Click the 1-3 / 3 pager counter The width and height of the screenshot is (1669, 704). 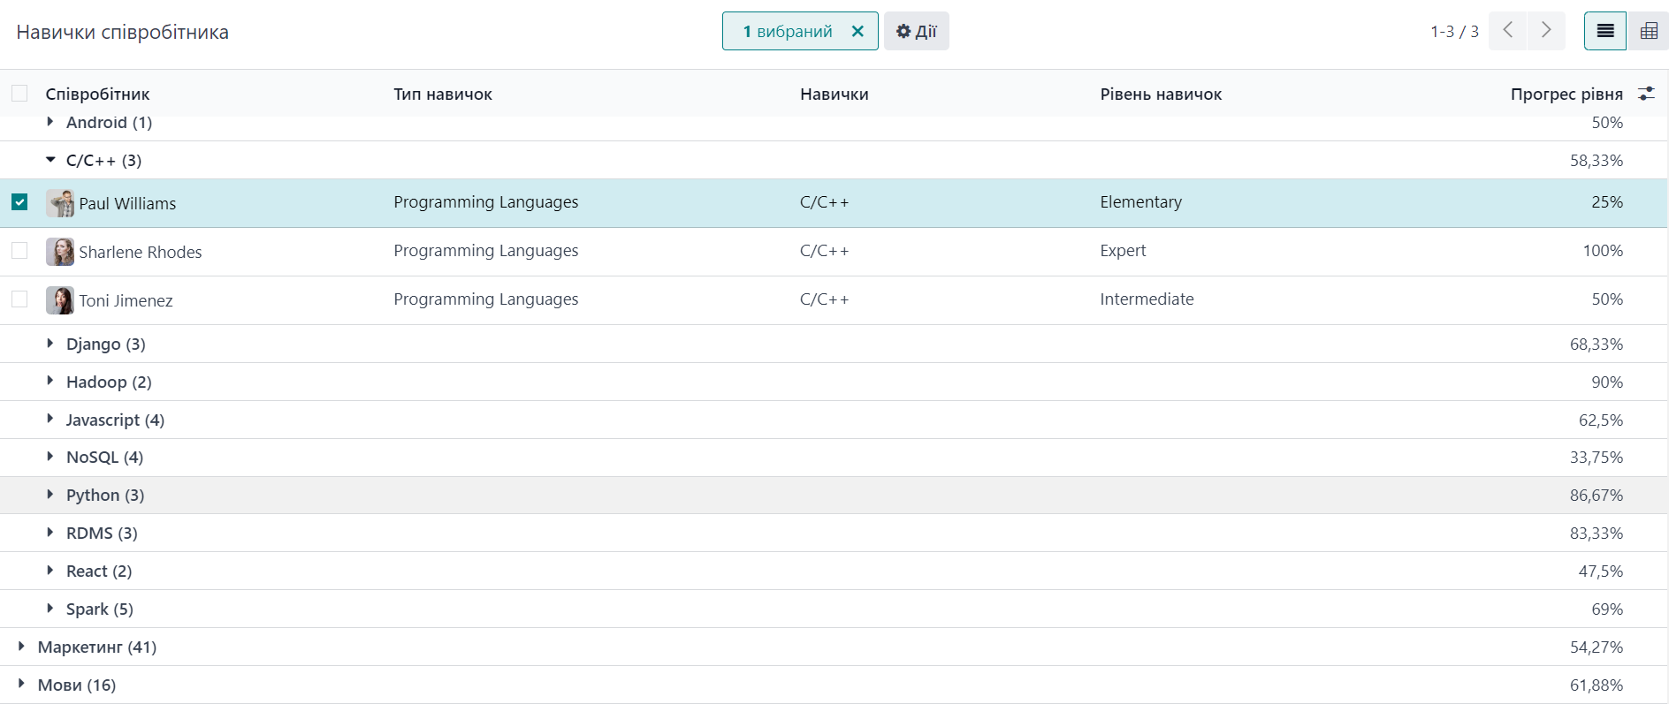point(1453,31)
